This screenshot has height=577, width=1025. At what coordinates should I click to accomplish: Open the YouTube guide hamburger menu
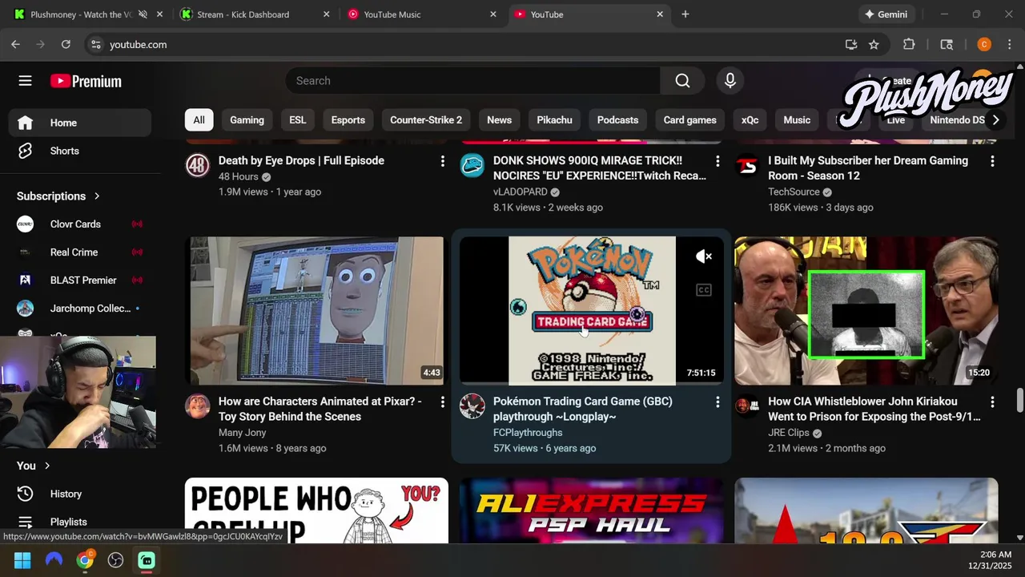point(25,81)
